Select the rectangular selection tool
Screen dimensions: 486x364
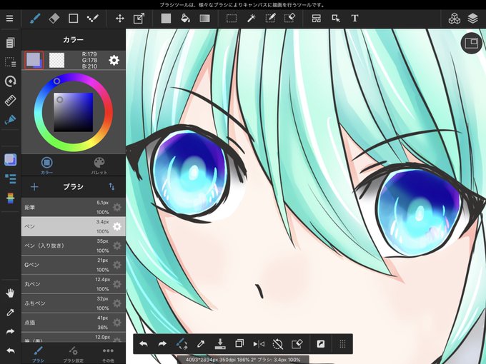pos(232,19)
